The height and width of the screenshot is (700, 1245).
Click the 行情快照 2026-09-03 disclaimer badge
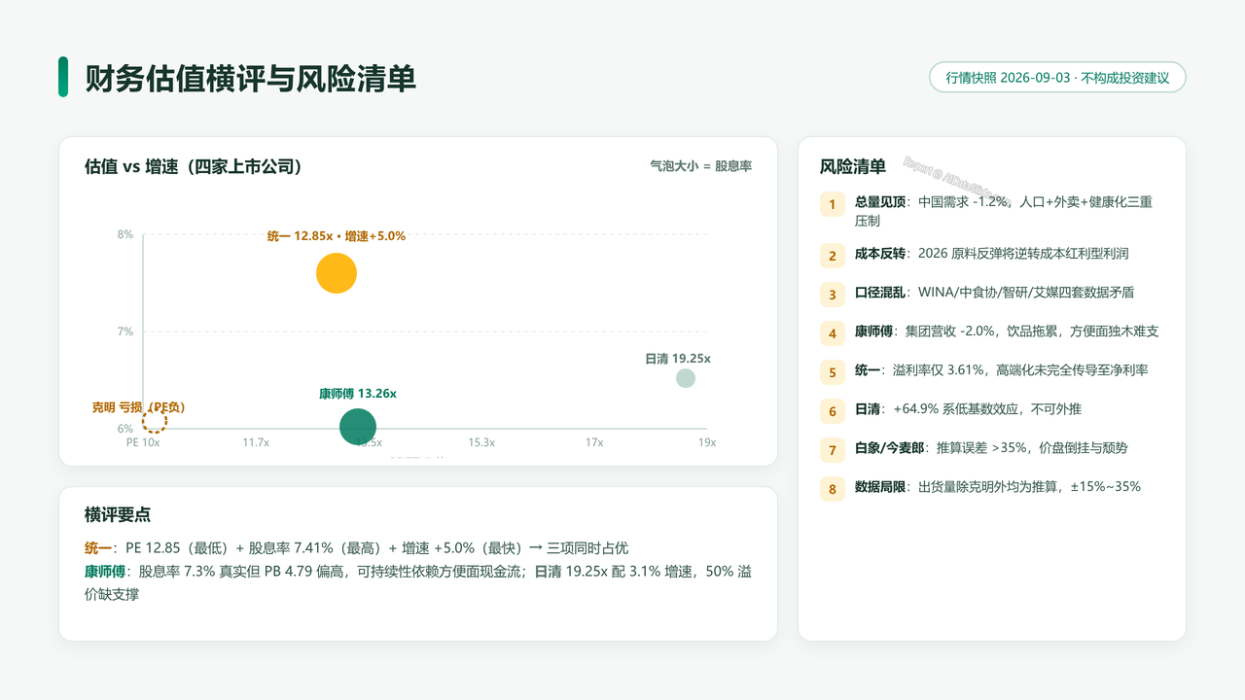pos(1058,78)
